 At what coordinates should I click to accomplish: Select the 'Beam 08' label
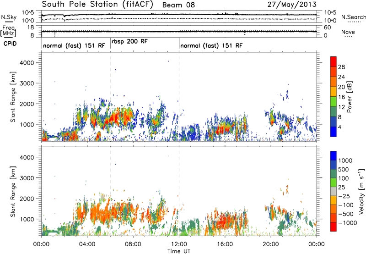[x=178, y=5]
